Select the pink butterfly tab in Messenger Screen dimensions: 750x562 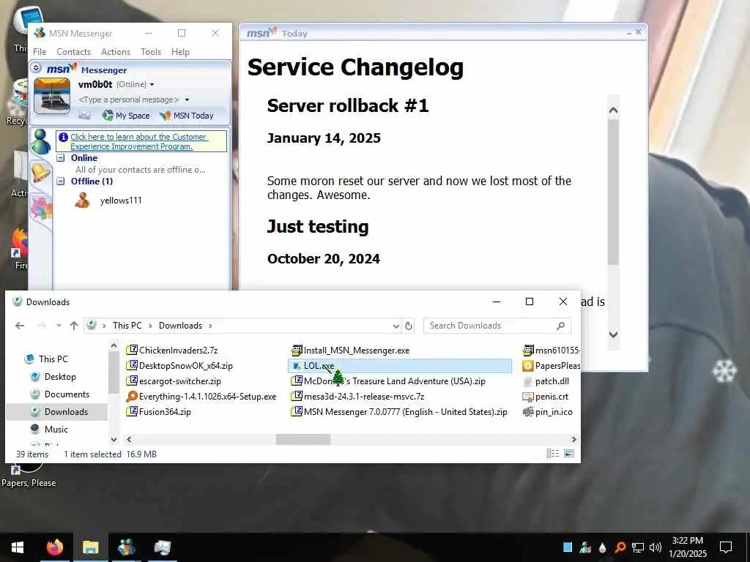point(42,208)
